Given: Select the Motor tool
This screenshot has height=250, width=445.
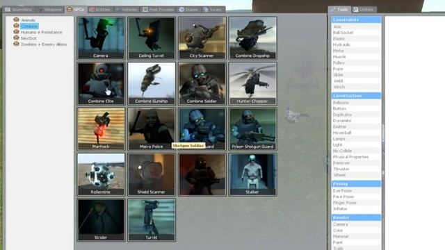Looking at the screenshot, I should click(x=356, y=51).
